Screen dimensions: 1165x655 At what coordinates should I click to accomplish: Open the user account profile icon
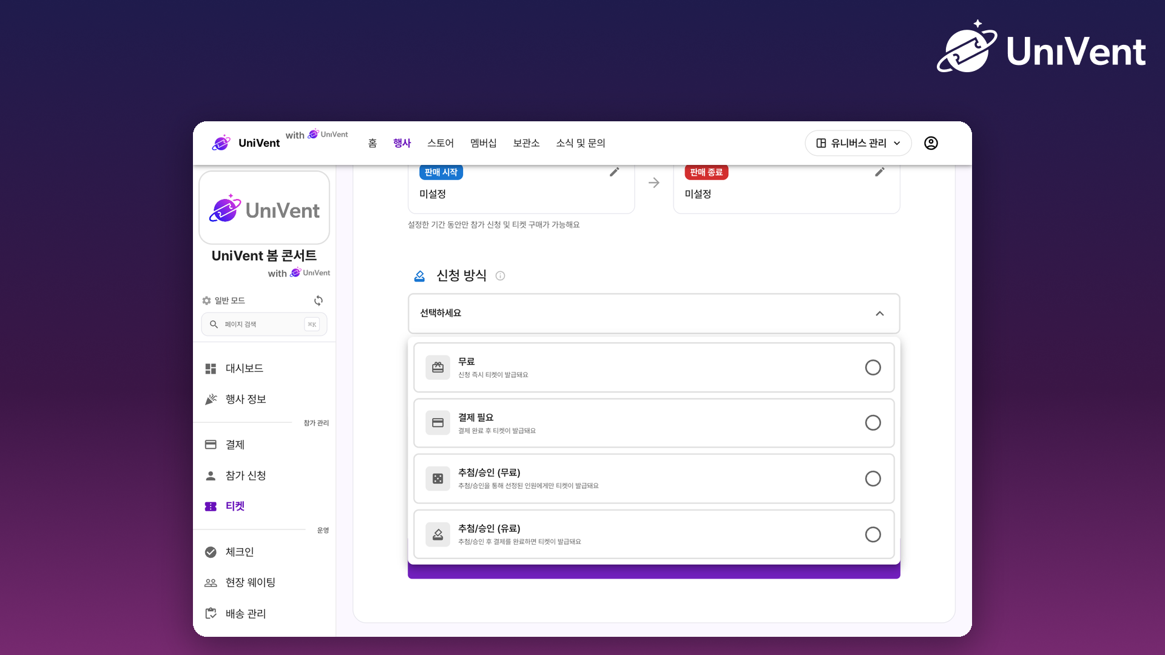931,143
